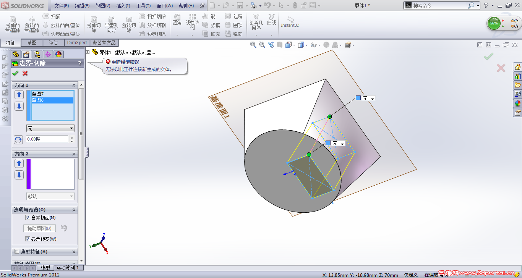
Task: Select the 线性阵列 linear pattern tool
Action: coord(192,22)
